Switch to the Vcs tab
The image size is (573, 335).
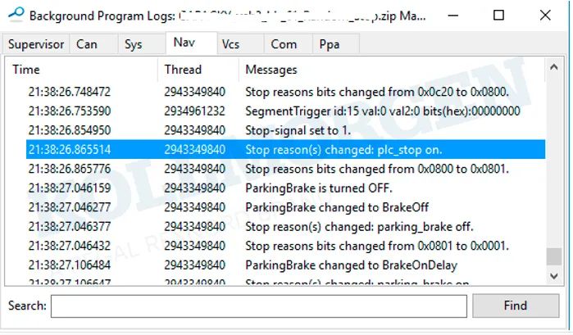pos(231,45)
